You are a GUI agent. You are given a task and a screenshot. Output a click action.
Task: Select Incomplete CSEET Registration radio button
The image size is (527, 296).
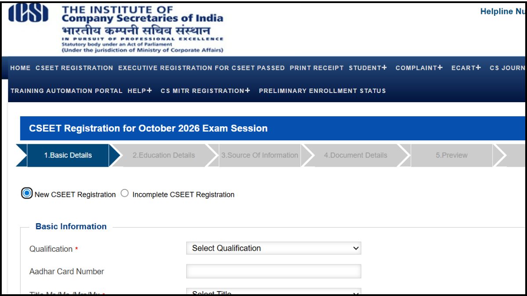(125, 193)
